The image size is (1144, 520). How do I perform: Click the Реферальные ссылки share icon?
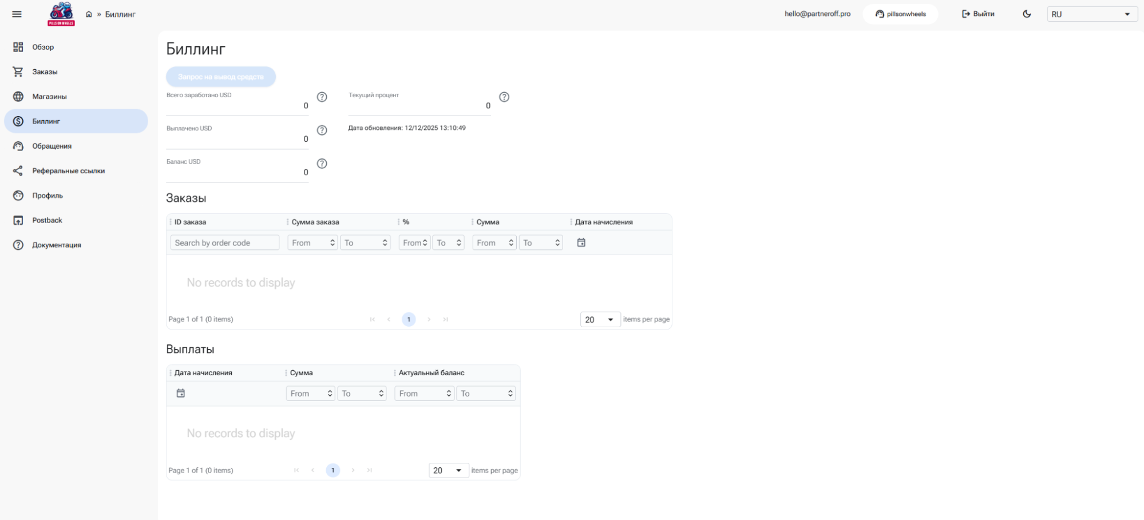click(x=18, y=171)
